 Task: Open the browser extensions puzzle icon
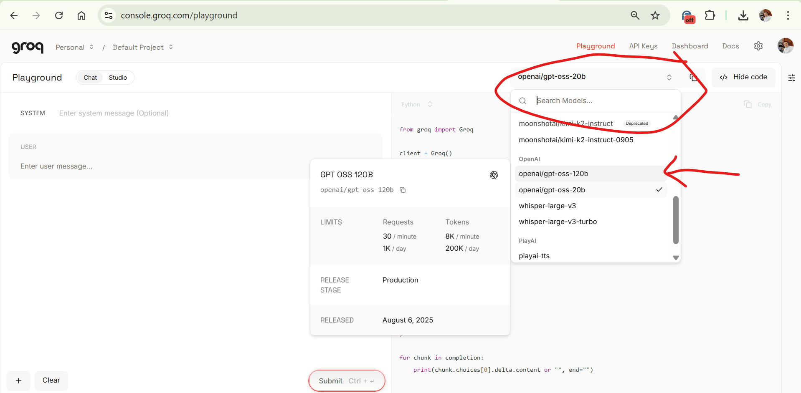710,15
